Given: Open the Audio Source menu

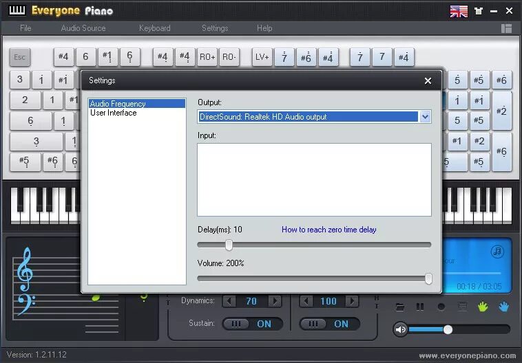Looking at the screenshot, I should tap(83, 28).
